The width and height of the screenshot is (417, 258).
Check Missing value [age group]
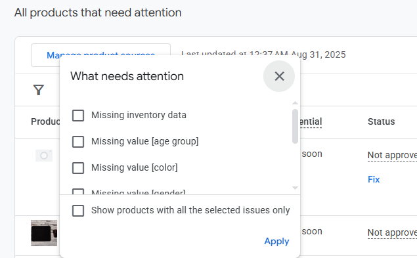[78, 142]
